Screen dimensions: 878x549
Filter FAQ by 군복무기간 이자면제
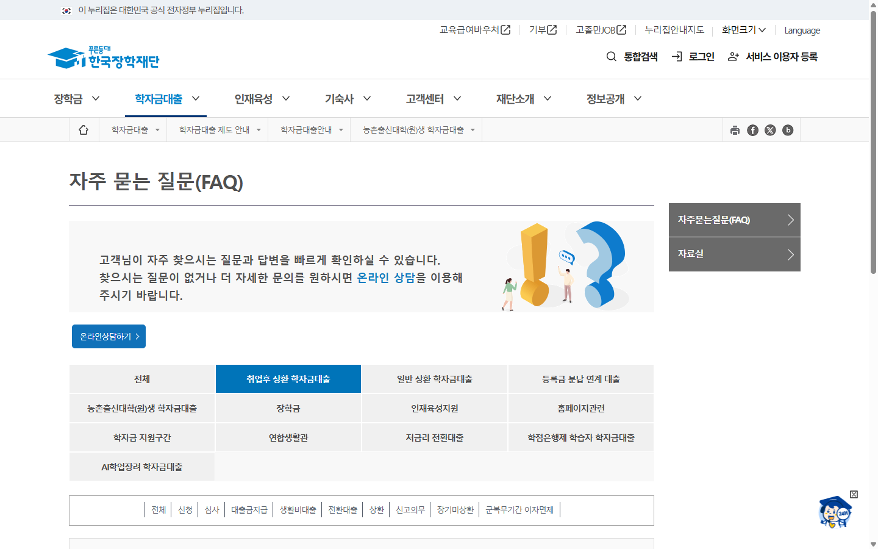point(519,510)
